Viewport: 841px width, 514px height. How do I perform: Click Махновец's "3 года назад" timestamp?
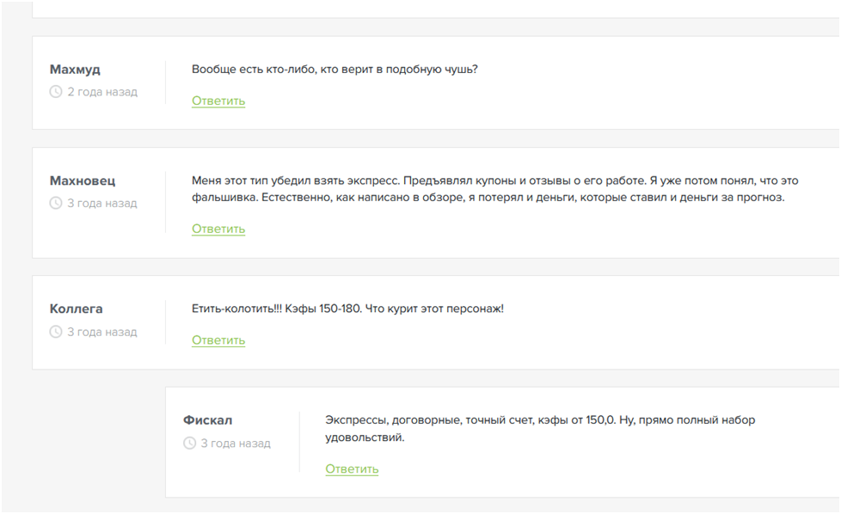[x=101, y=204]
